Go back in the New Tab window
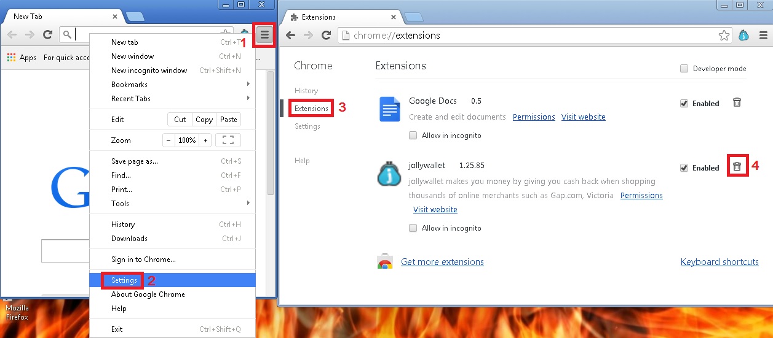Screen dimensions: 773x338 12,35
